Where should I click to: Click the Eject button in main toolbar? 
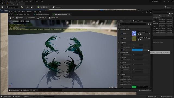tap(46, 7)
